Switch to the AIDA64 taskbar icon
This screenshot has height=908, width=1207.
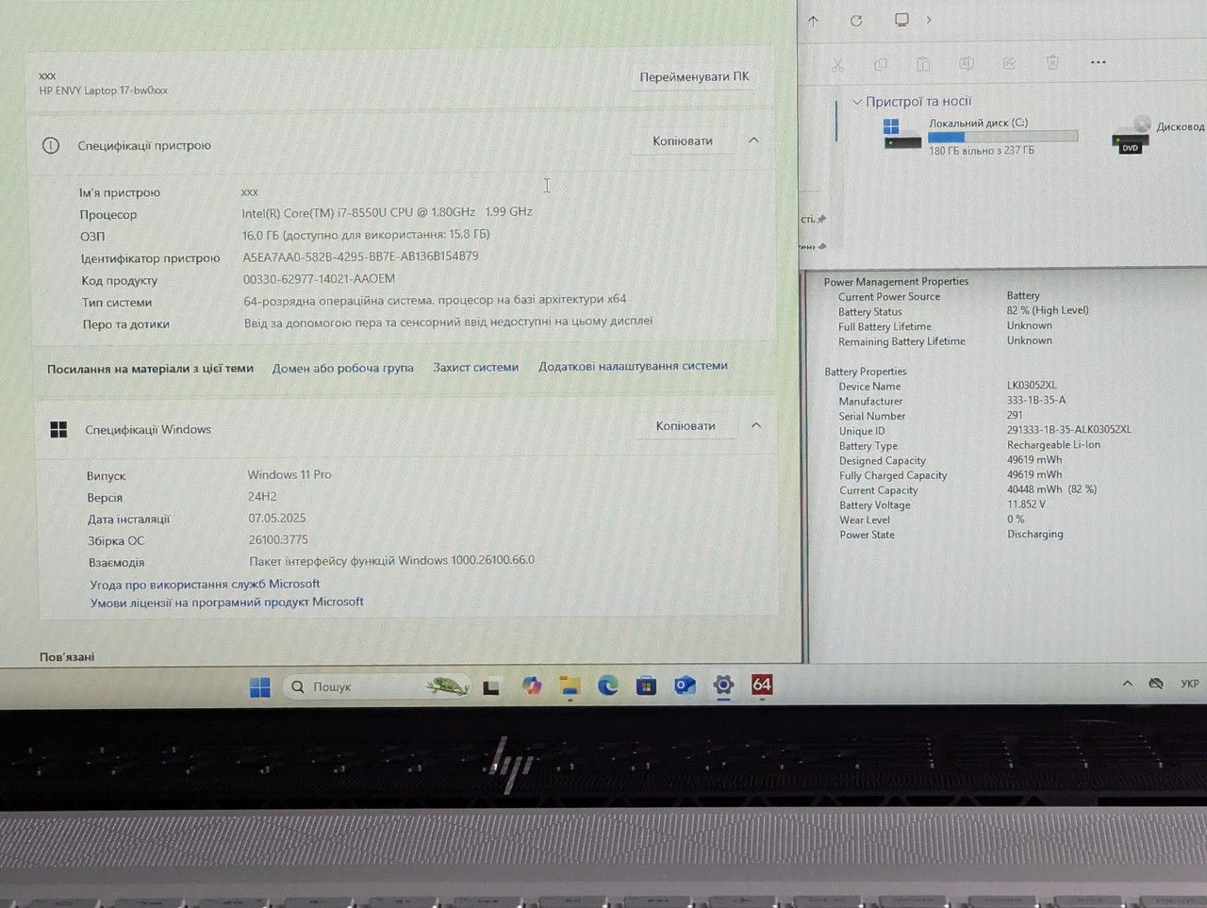tap(762, 685)
